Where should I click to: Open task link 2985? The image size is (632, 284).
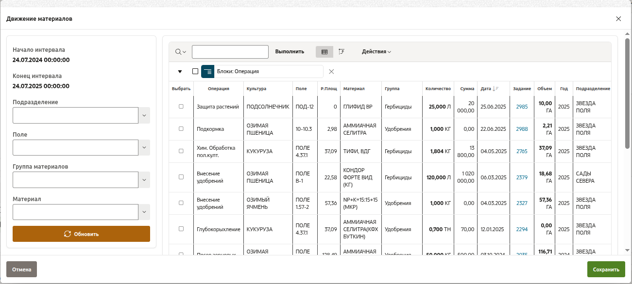(x=522, y=107)
